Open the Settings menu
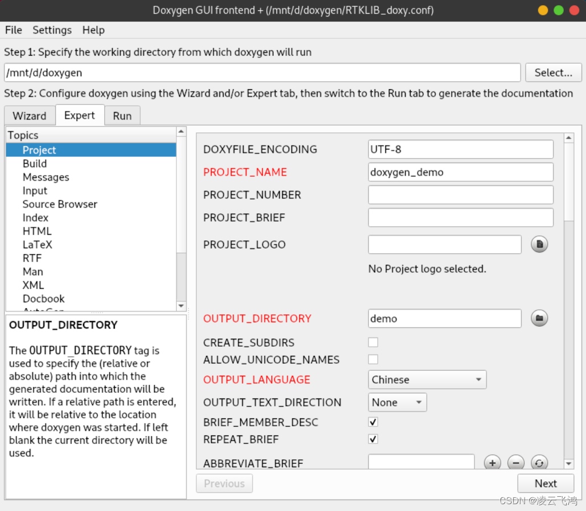Viewport: 586px width, 511px height. point(52,30)
